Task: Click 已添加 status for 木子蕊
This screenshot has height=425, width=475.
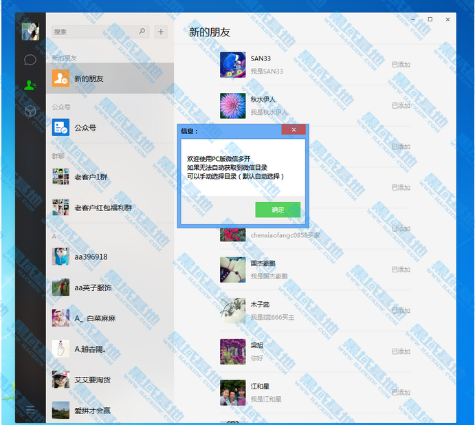Action: (x=401, y=310)
